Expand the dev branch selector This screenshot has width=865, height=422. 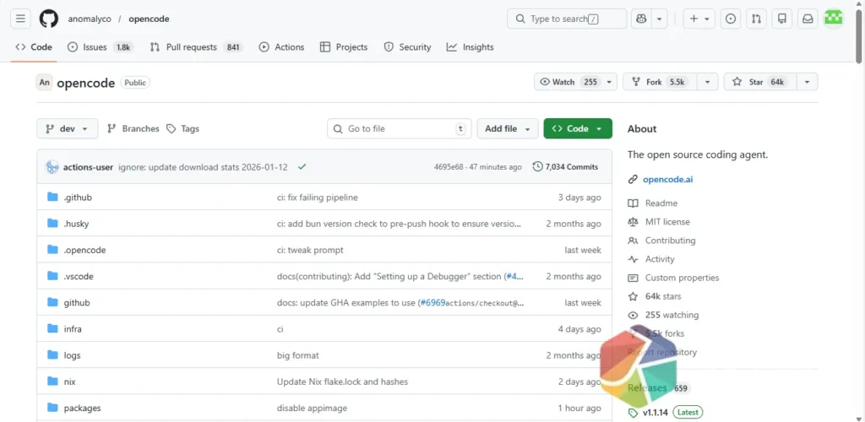[68, 128]
